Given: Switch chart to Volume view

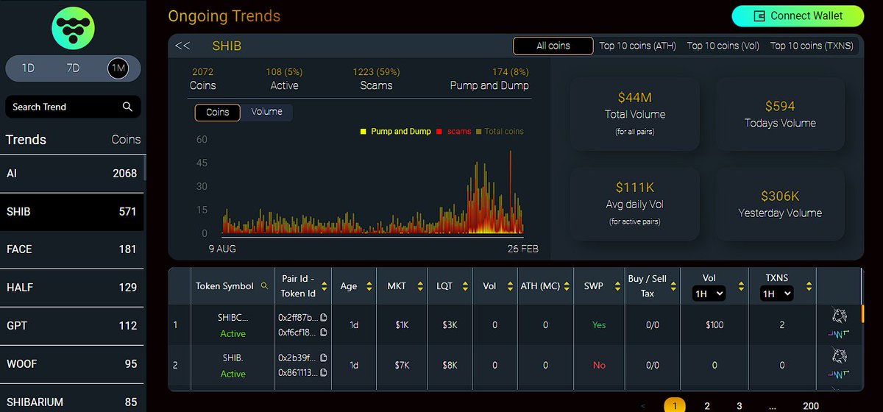Looking at the screenshot, I should click(x=266, y=112).
